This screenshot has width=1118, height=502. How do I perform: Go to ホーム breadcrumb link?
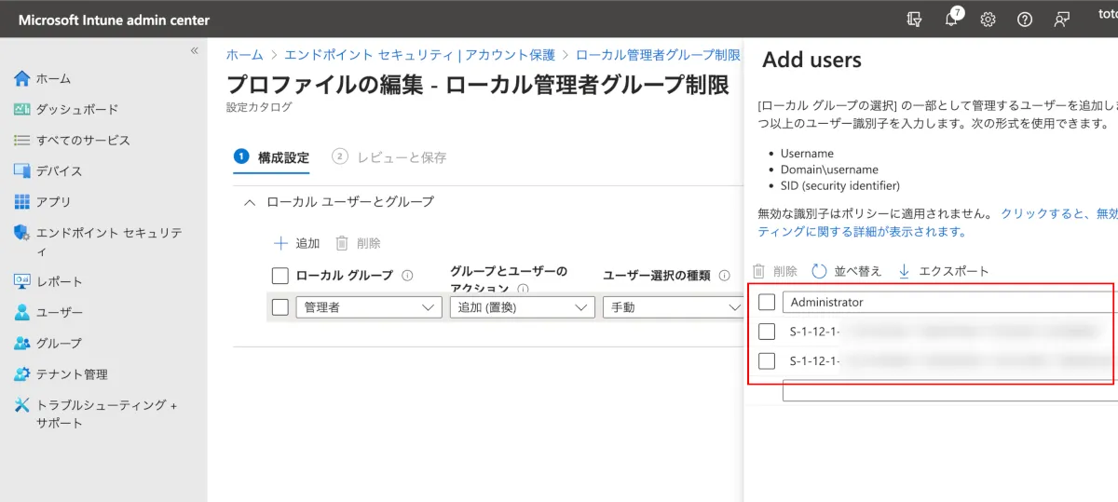pyautogui.click(x=244, y=55)
